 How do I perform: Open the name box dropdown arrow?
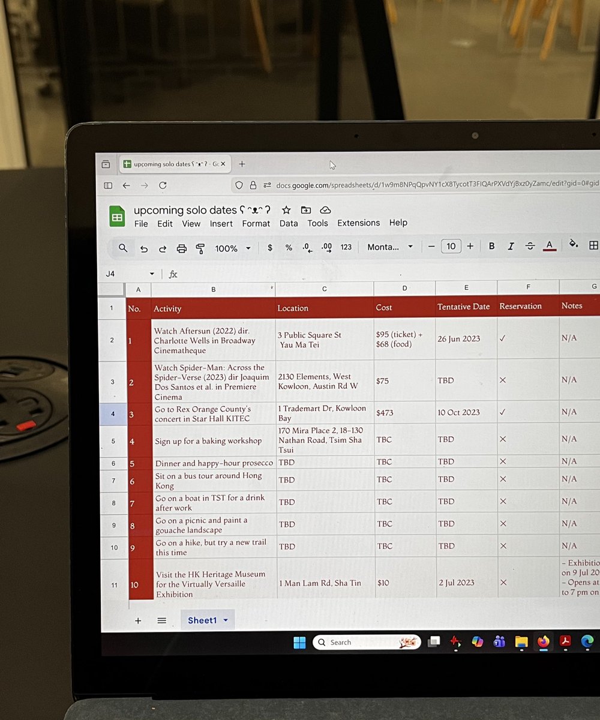pos(152,274)
